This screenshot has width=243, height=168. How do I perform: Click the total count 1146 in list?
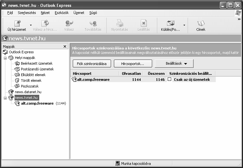coord(160,80)
